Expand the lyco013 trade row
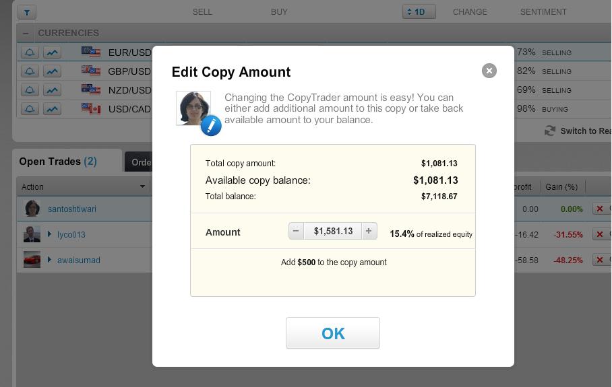 pos(50,234)
